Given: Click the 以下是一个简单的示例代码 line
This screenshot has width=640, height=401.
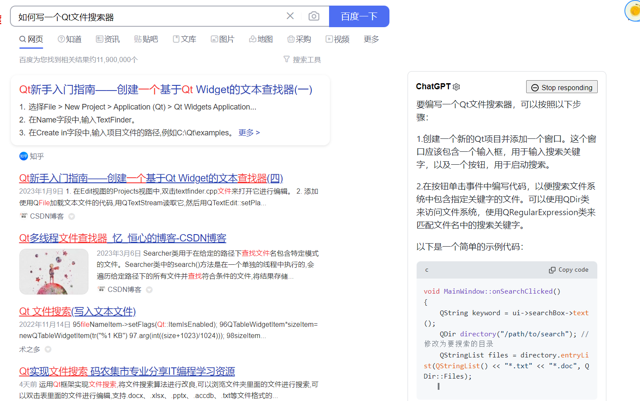Looking at the screenshot, I should pyautogui.click(x=470, y=247).
